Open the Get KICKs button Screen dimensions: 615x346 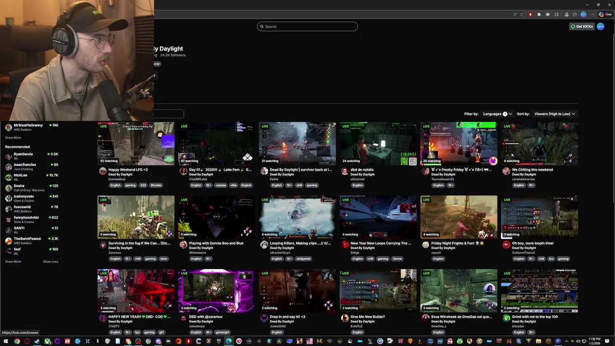582,26
